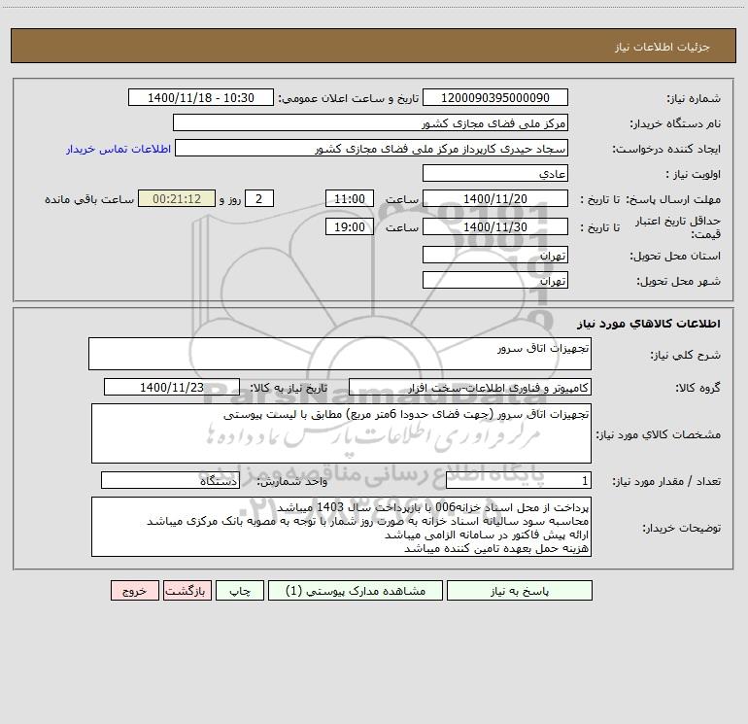Click the 'تاریخ نیاز به کالا:' label

click(x=289, y=388)
